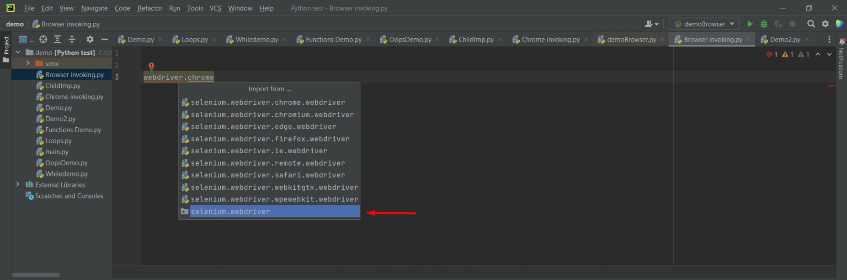Select Scratches and Consoles node
The width and height of the screenshot is (847, 280).
pyautogui.click(x=69, y=196)
